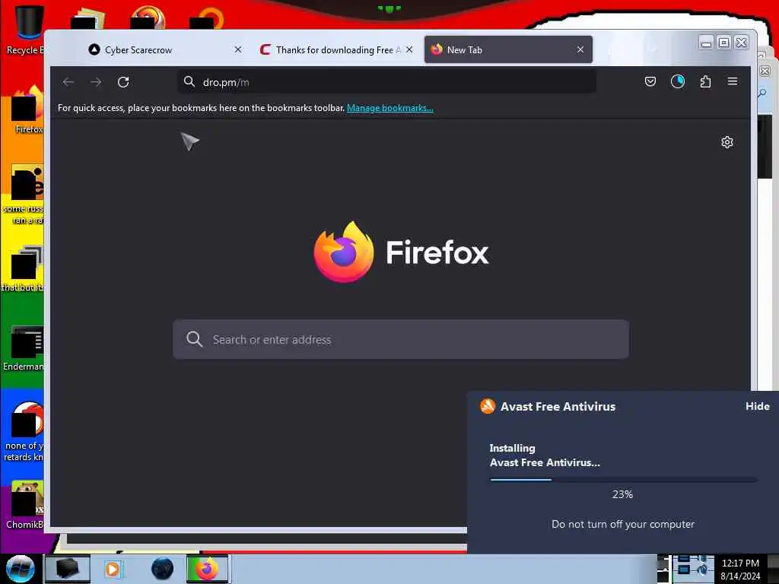
Task: Go forward using the forward arrow
Action: [96, 82]
